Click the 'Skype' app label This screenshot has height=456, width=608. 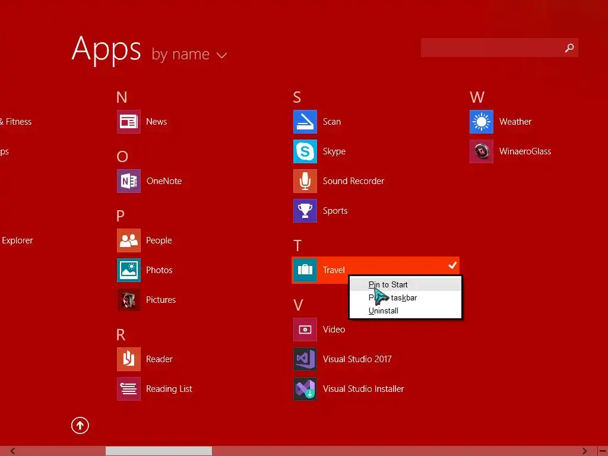point(334,151)
